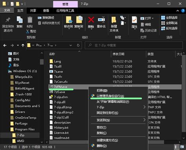Image resolution: width=186 pixels, height=150 pixels.
Task: Click Invert selection in ribbon
Action: [169, 28]
